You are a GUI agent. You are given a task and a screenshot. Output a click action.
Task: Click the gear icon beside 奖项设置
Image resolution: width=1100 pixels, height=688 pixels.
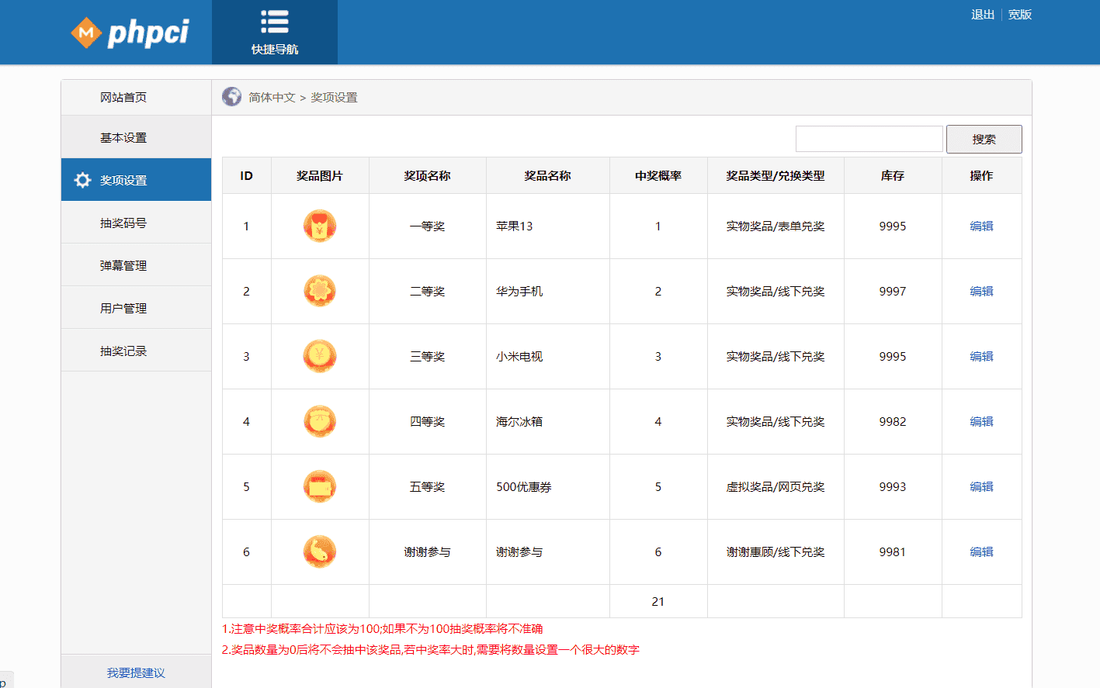[82, 180]
